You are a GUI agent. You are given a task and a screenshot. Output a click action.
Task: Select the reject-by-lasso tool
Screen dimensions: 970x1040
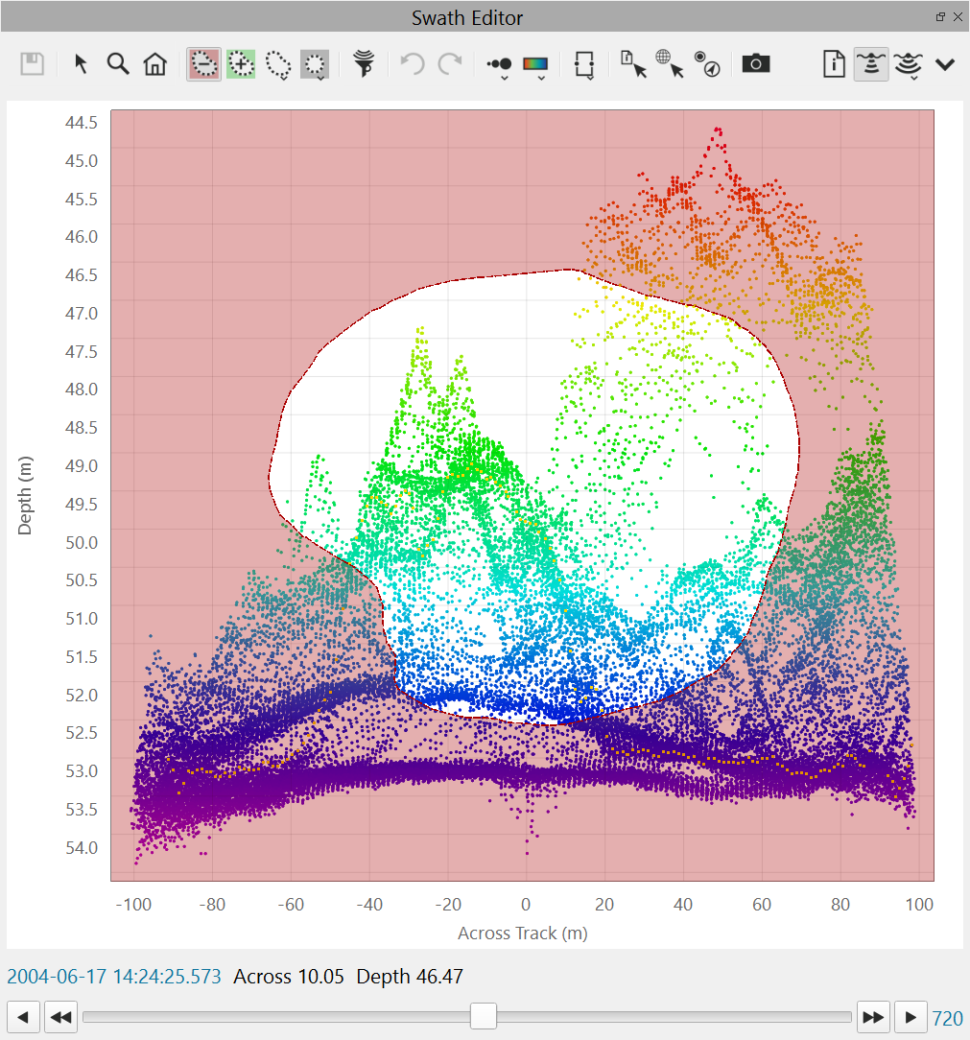pos(202,64)
